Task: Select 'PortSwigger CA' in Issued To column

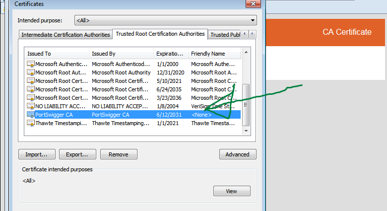Action: coord(54,115)
